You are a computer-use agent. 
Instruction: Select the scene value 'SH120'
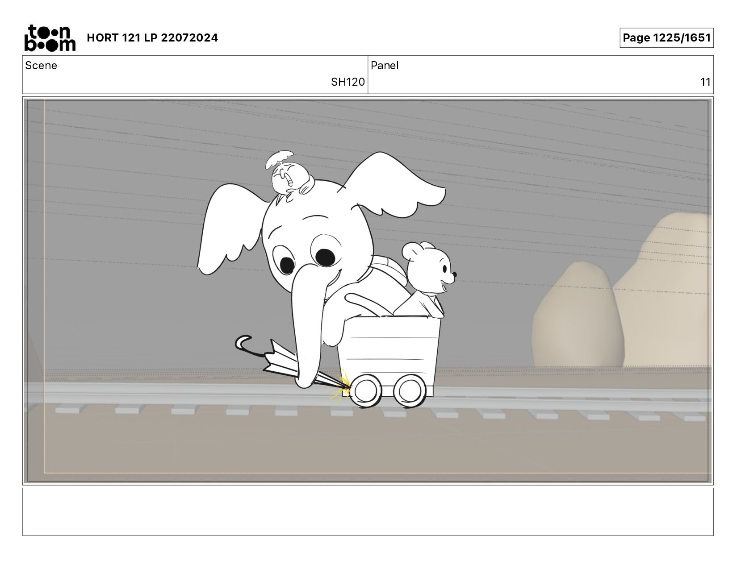tap(348, 82)
